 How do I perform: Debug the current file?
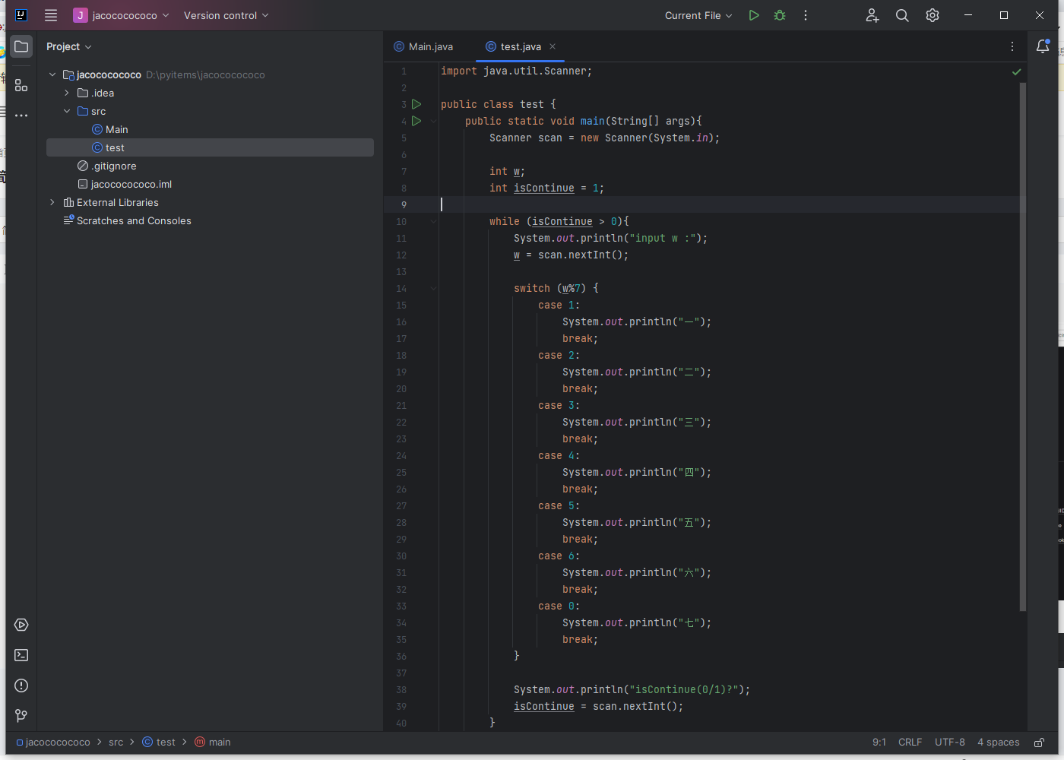click(x=780, y=15)
